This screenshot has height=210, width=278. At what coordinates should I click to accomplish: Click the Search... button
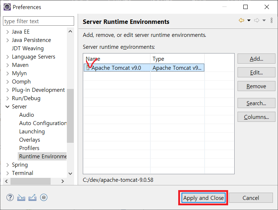256,103
